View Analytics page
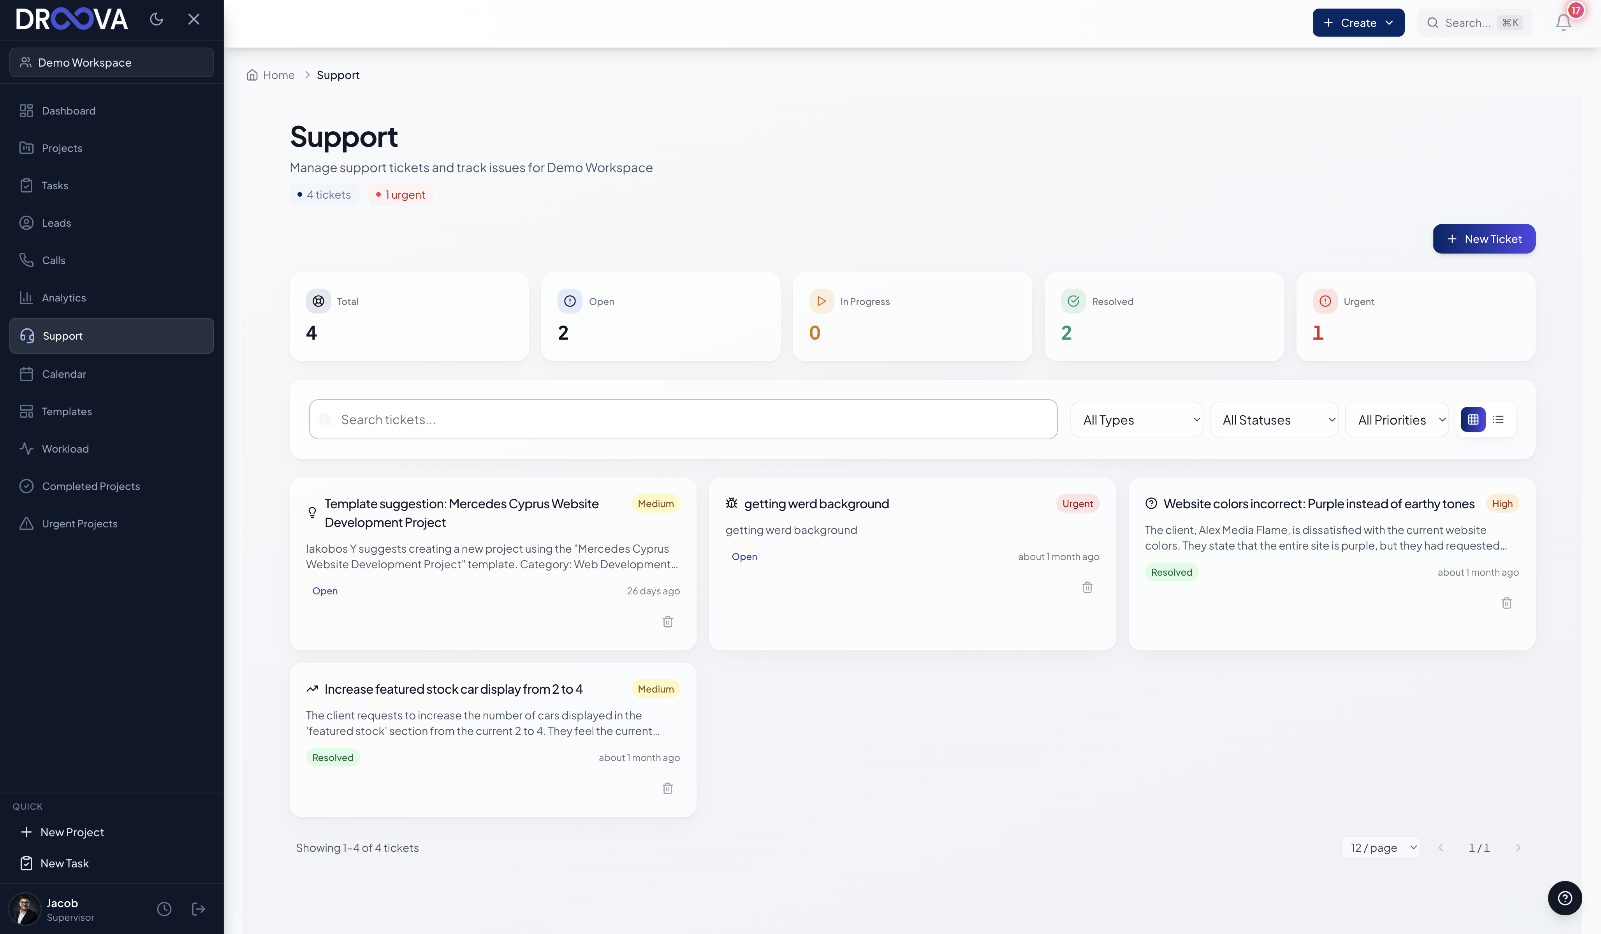 tap(112, 298)
